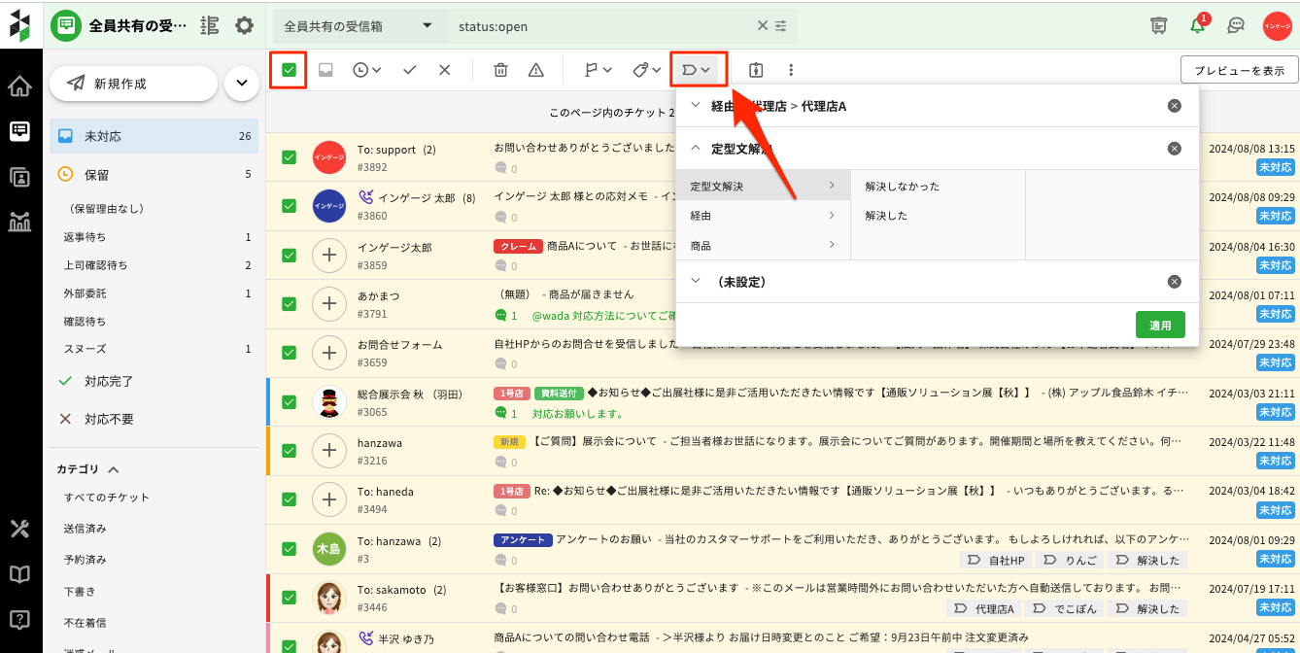Uncheck the checkbox for ticket #3859
Screen dimensions: 1300x653
(289, 255)
